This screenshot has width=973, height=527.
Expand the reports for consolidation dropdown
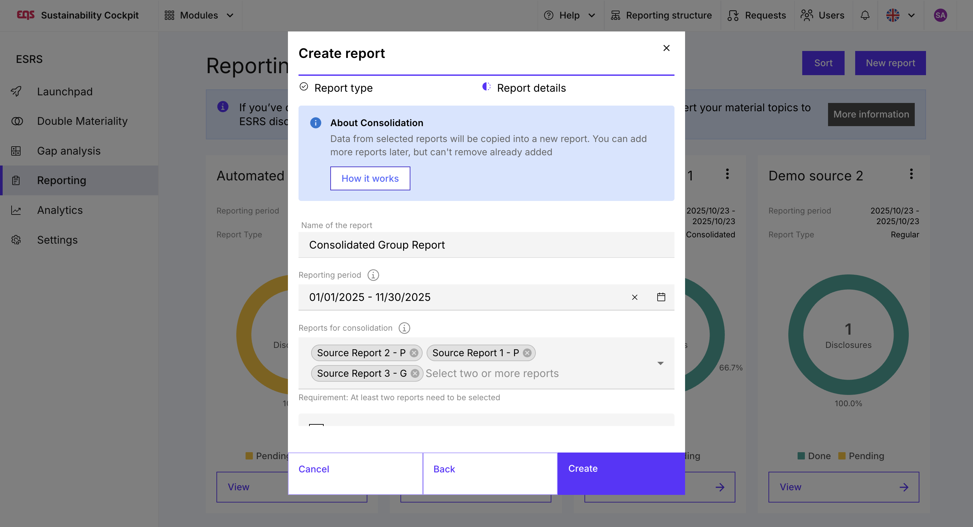660,363
